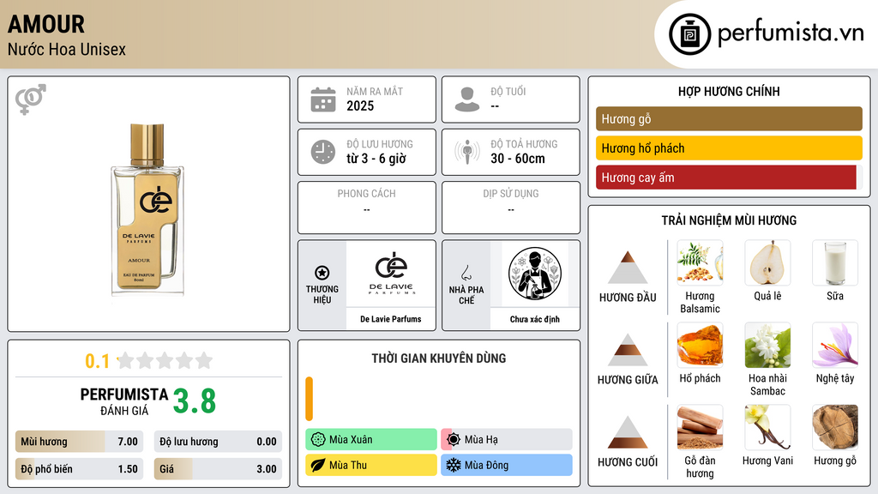
Task: Click the launch year value 2025
Action: [360, 105]
